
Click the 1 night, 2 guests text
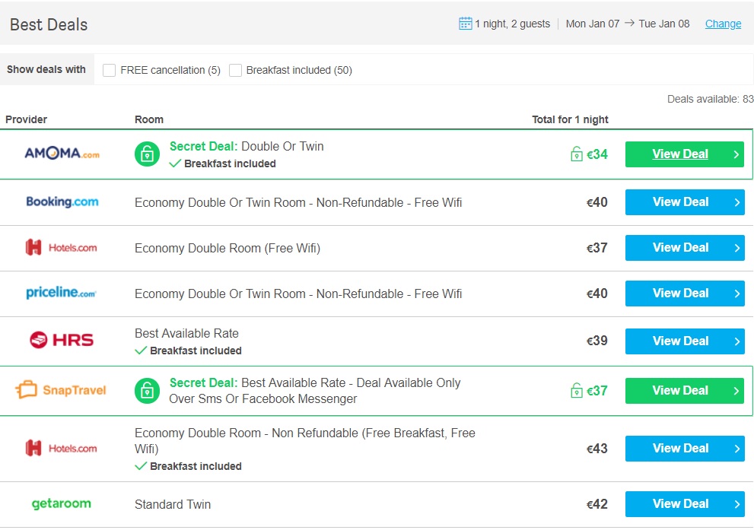(513, 24)
